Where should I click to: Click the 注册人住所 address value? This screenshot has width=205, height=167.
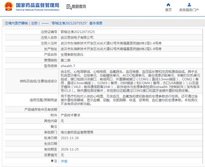coord(111,43)
